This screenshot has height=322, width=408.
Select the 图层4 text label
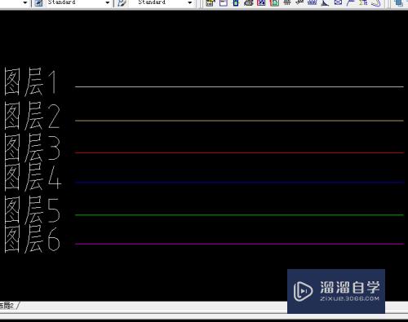33,177
